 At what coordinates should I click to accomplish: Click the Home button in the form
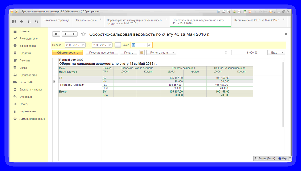point(56,34)
